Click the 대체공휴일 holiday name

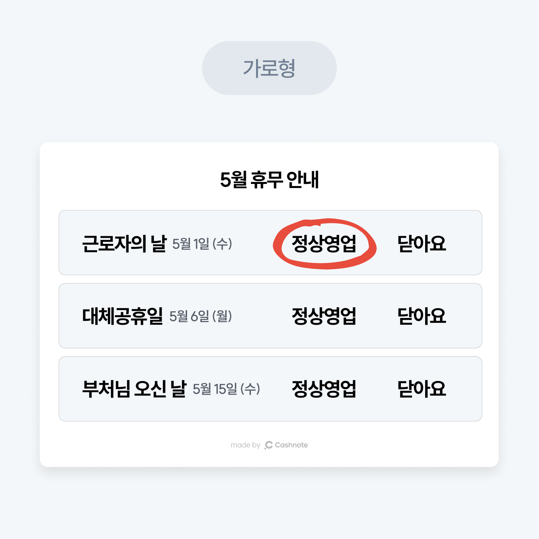[x=122, y=316]
